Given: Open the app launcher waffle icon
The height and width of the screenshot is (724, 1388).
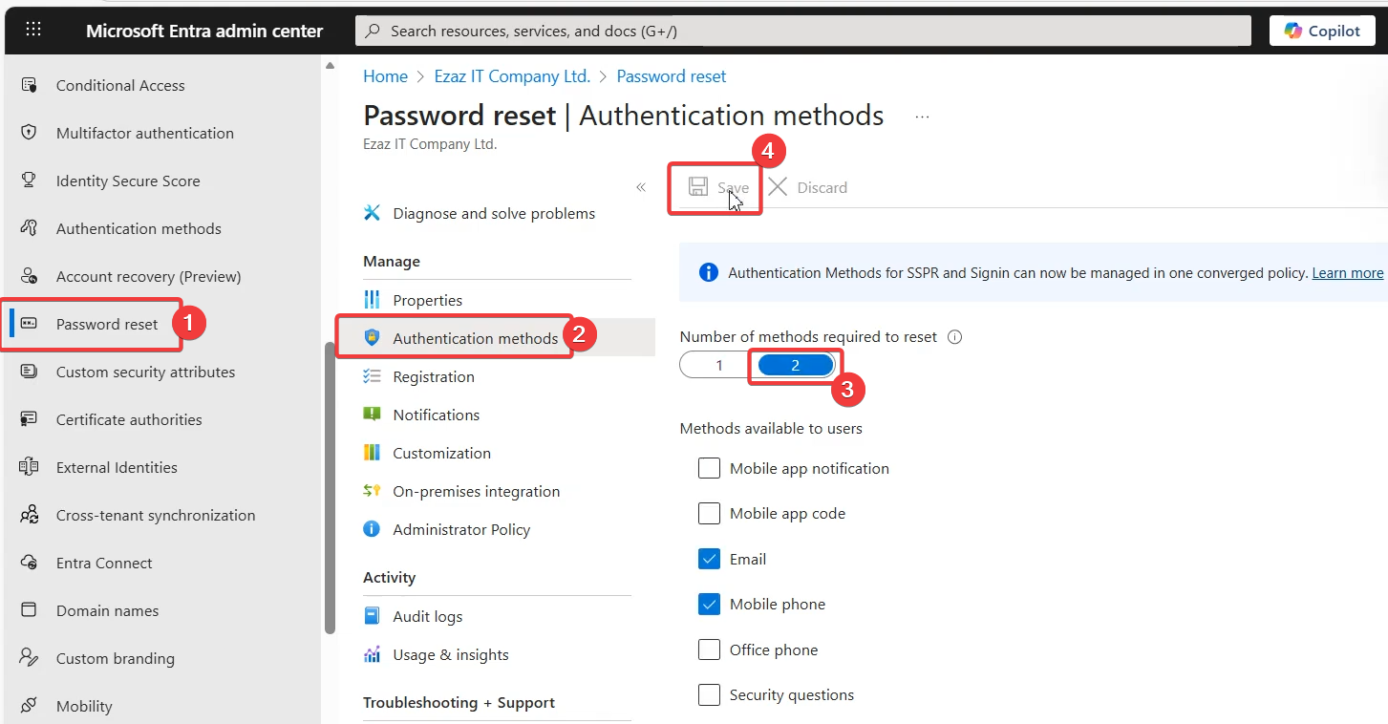Looking at the screenshot, I should pyautogui.click(x=33, y=30).
